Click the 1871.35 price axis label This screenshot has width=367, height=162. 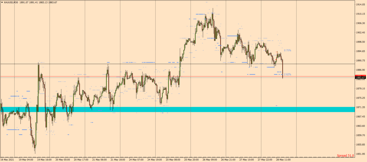point(360,107)
